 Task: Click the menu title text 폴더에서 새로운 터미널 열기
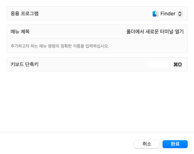[155, 32]
